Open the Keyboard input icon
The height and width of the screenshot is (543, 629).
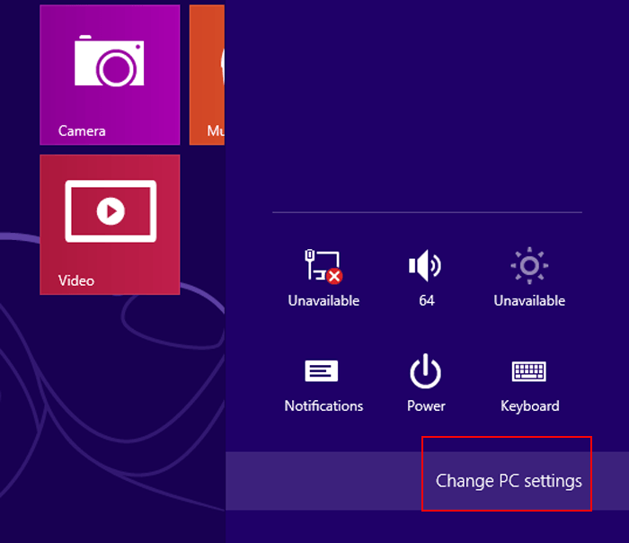click(x=529, y=371)
